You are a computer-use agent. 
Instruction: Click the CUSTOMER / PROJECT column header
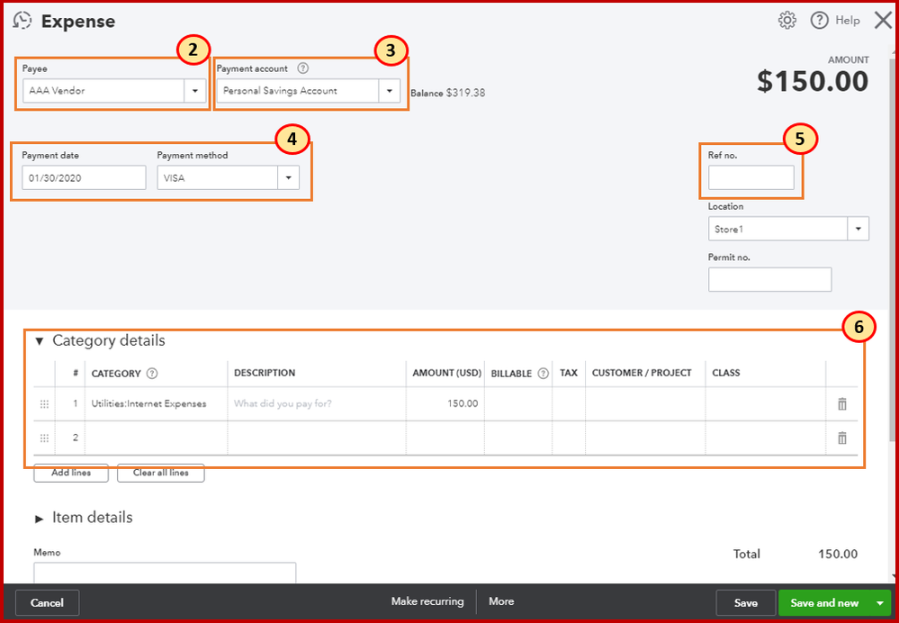(x=642, y=373)
